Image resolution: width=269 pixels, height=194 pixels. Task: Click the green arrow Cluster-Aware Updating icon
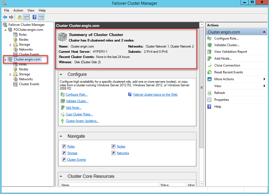click(x=63, y=121)
